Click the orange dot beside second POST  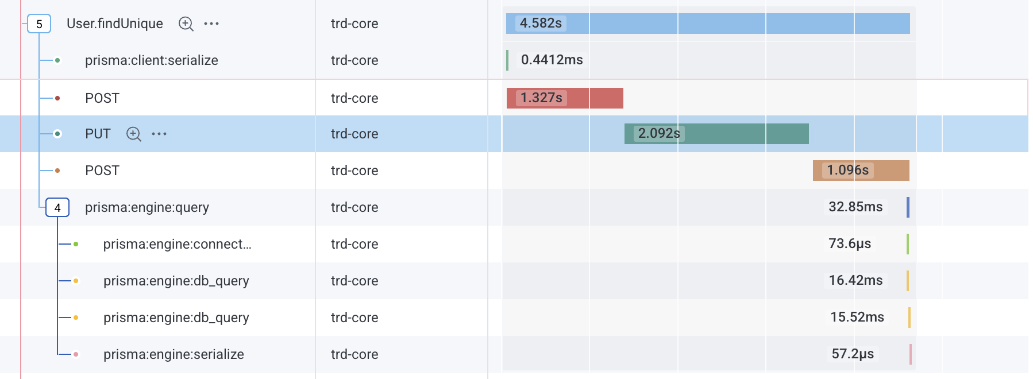tap(57, 171)
